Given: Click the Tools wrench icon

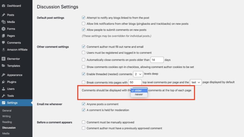Looking at the screenshot, I should click(x=3, y=96).
